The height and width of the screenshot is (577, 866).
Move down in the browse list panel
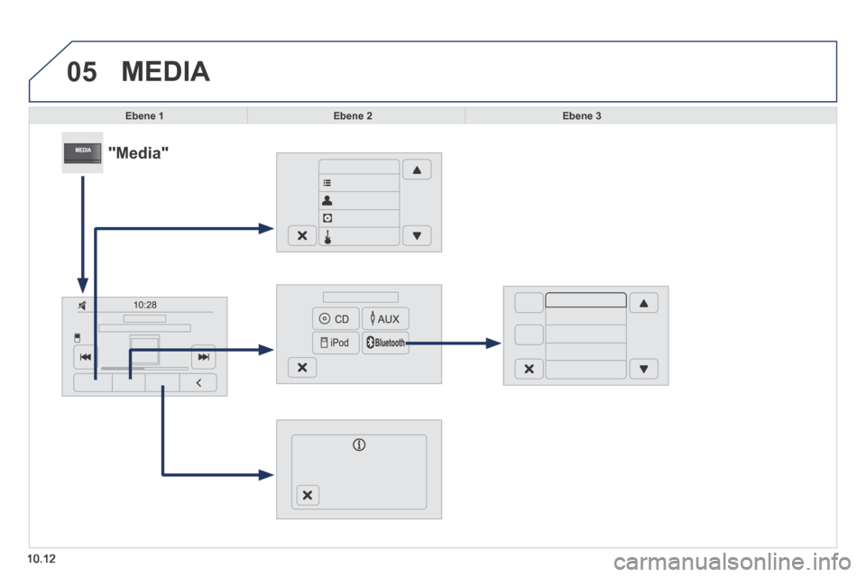pyautogui.click(x=417, y=236)
